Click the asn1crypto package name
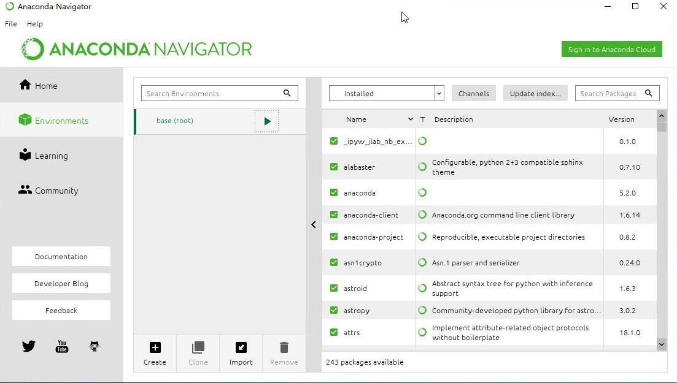The image size is (677, 383). pyautogui.click(x=363, y=263)
